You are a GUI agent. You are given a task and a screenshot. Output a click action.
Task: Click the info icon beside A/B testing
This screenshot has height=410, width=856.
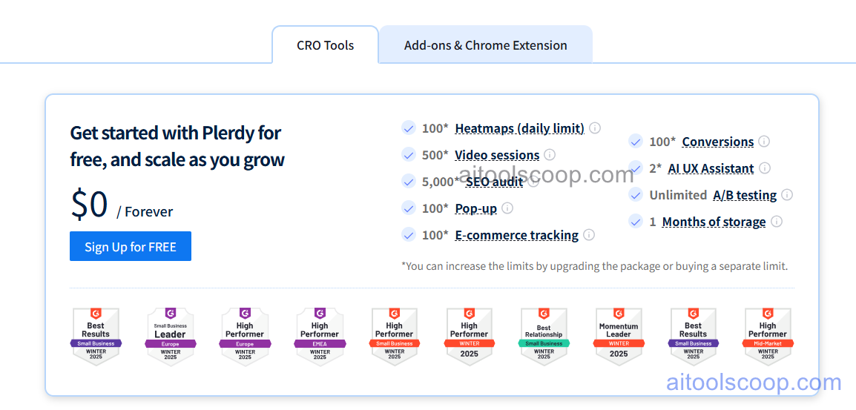[x=787, y=195]
